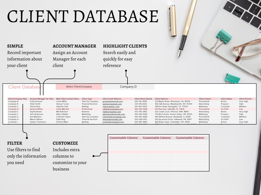
Task: Select Company D's Professional client type cell
Action: coord(87,109)
